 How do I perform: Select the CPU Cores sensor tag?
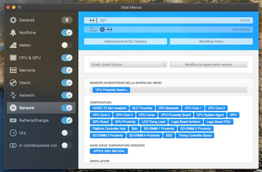(147, 115)
